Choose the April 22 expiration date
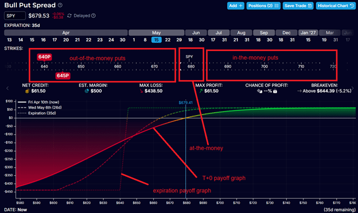The width and height of the screenshot is (358, 213). click(88, 40)
